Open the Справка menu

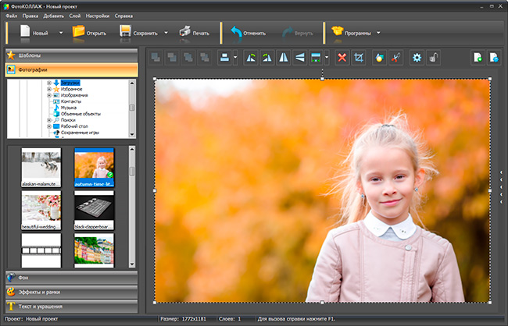[123, 16]
